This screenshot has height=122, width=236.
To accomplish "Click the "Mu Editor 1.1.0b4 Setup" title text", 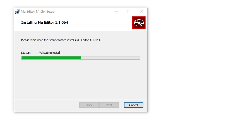I will (38, 12).
